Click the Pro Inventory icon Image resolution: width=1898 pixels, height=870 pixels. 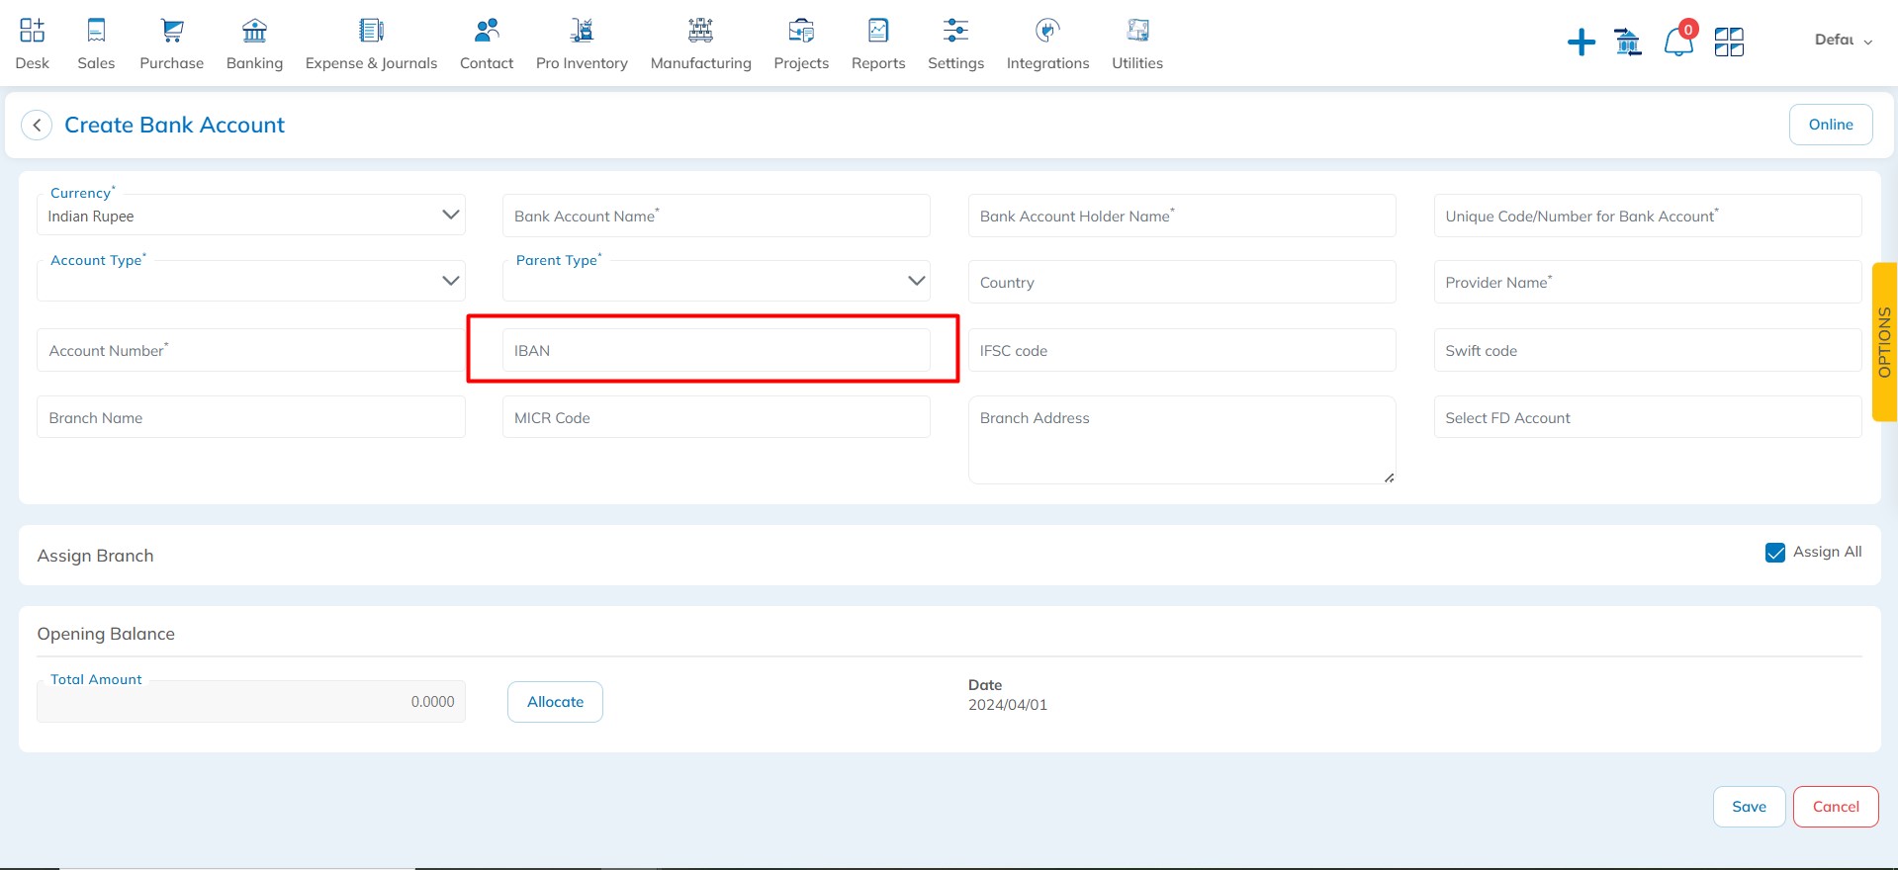[582, 32]
